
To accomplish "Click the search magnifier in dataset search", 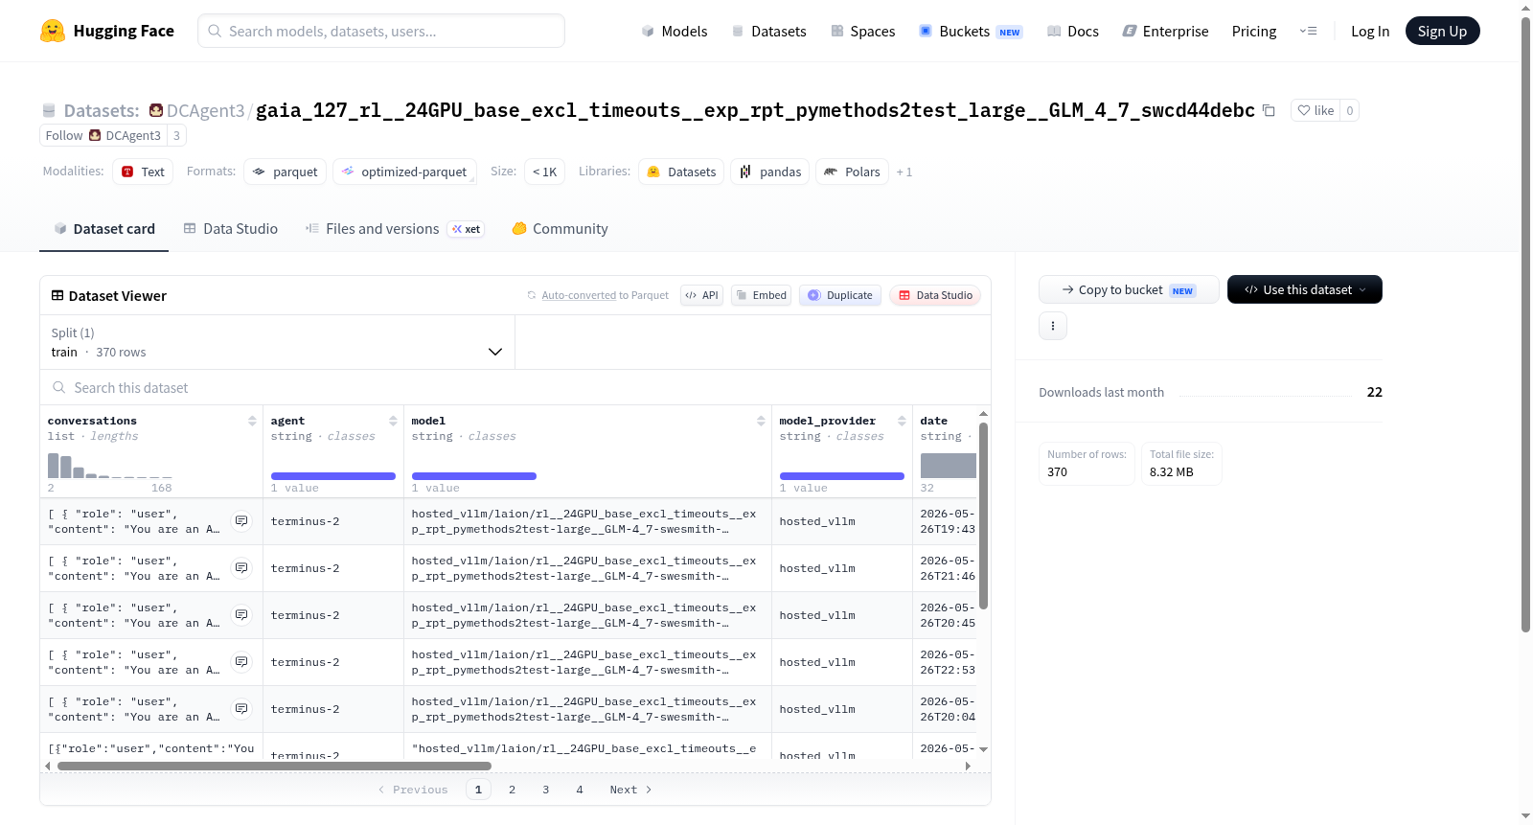I will pos(59,387).
